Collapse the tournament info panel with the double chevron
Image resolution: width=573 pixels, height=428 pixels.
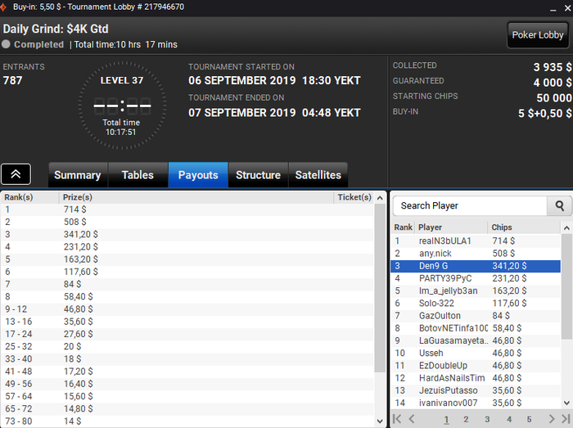click(16, 174)
